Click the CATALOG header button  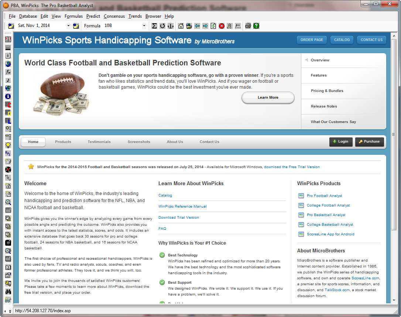[x=342, y=40]
